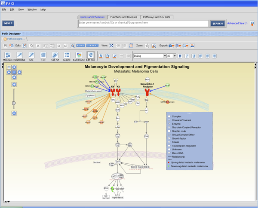
Task: Switch to Functions and Diseases tab
Action: coord(124,17)
